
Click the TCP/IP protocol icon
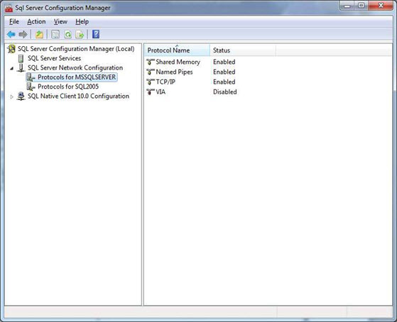151,82
